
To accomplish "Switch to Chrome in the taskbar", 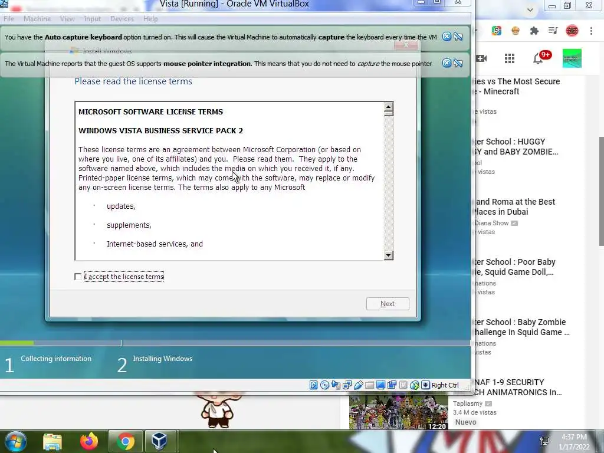I will tap(126, 441).
